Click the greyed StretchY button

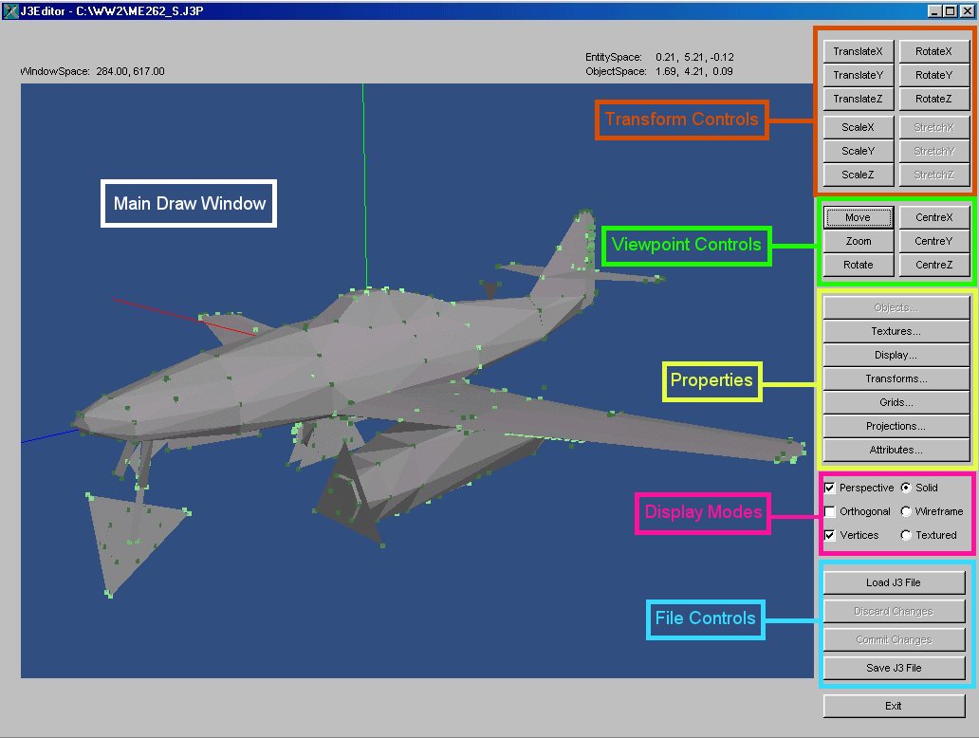click(934, 151)
